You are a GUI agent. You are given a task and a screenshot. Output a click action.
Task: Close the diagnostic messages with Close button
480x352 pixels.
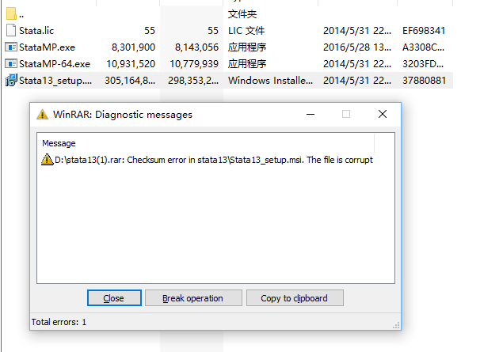pyautogui.click(x=114, y=298)
